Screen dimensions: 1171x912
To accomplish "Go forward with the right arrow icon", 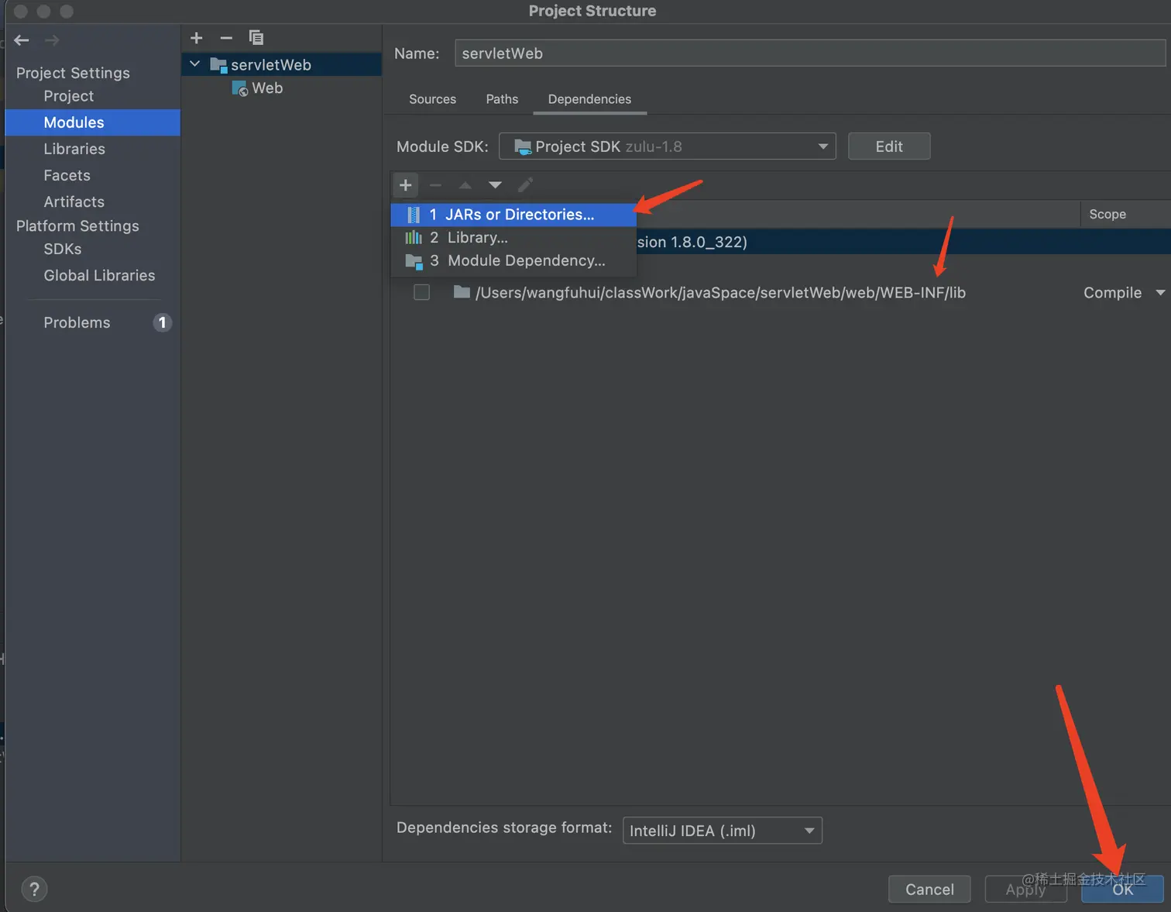I will (52, 40).
